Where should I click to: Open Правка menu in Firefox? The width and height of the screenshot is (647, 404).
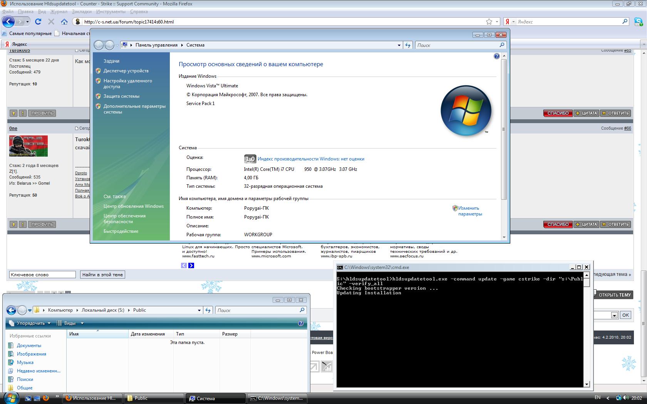pos(25,12)
